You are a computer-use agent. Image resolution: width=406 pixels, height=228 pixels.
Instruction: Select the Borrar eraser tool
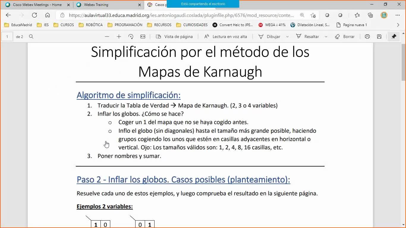[345, 37]
